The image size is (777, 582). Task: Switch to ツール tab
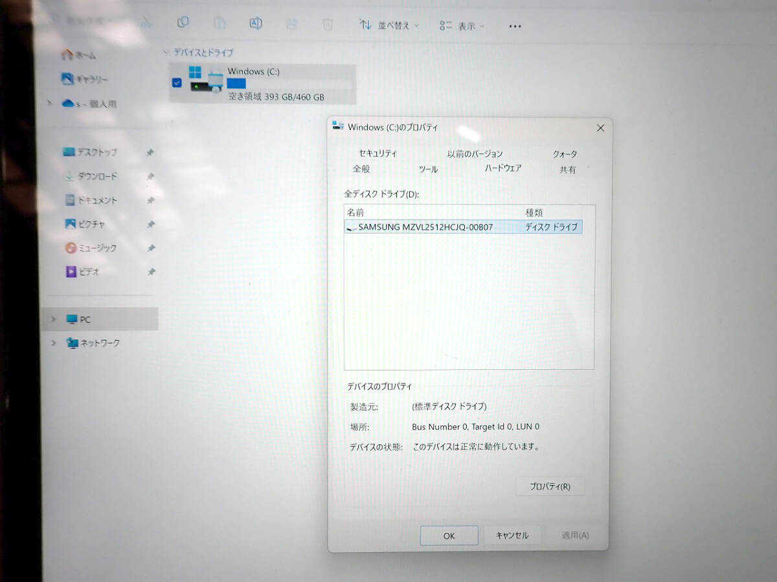click(428, 169)
